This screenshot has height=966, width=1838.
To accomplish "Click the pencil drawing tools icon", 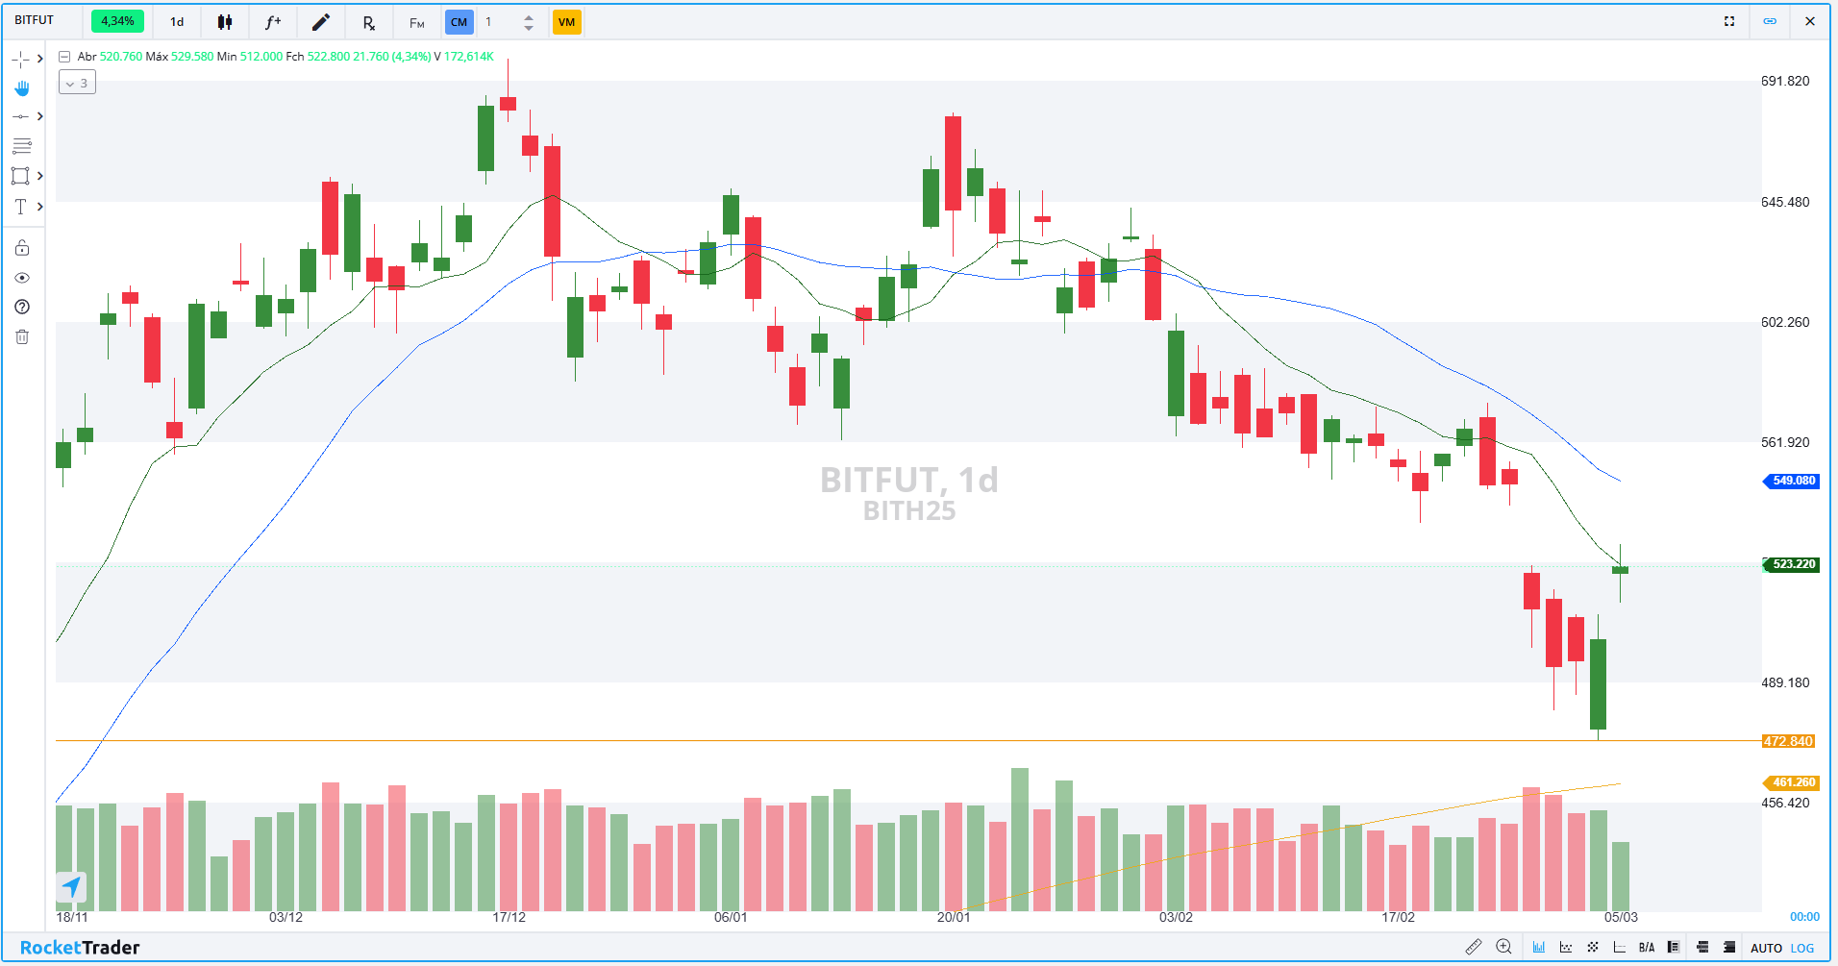I will (x=321, y=22).
